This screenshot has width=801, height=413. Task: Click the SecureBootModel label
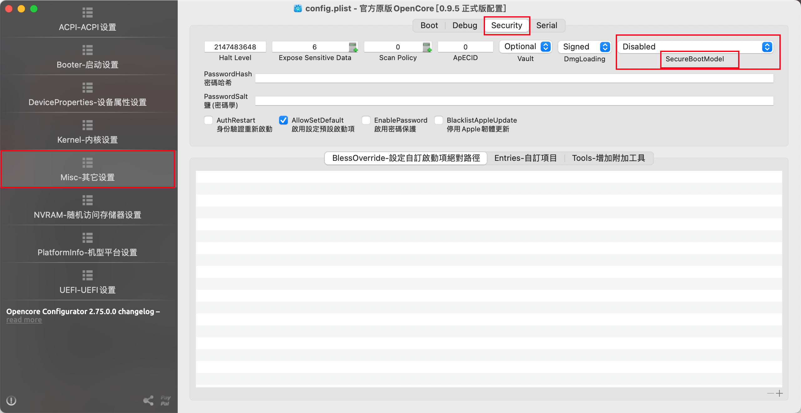[695, 59]
